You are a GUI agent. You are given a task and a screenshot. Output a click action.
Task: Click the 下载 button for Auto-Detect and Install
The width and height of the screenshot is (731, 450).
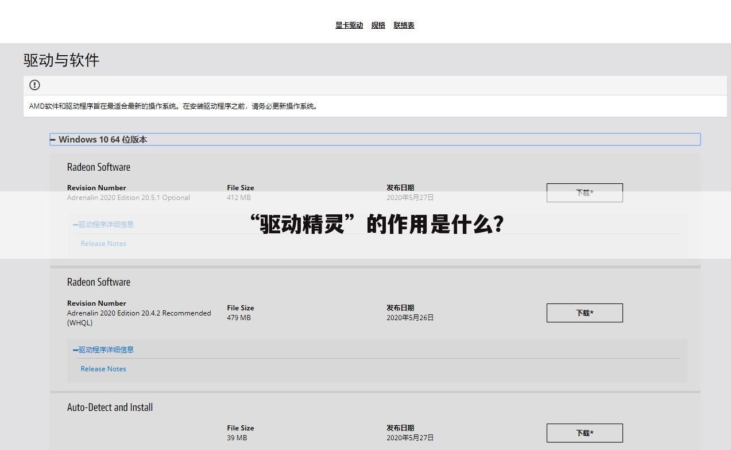(x=584, y=433)
